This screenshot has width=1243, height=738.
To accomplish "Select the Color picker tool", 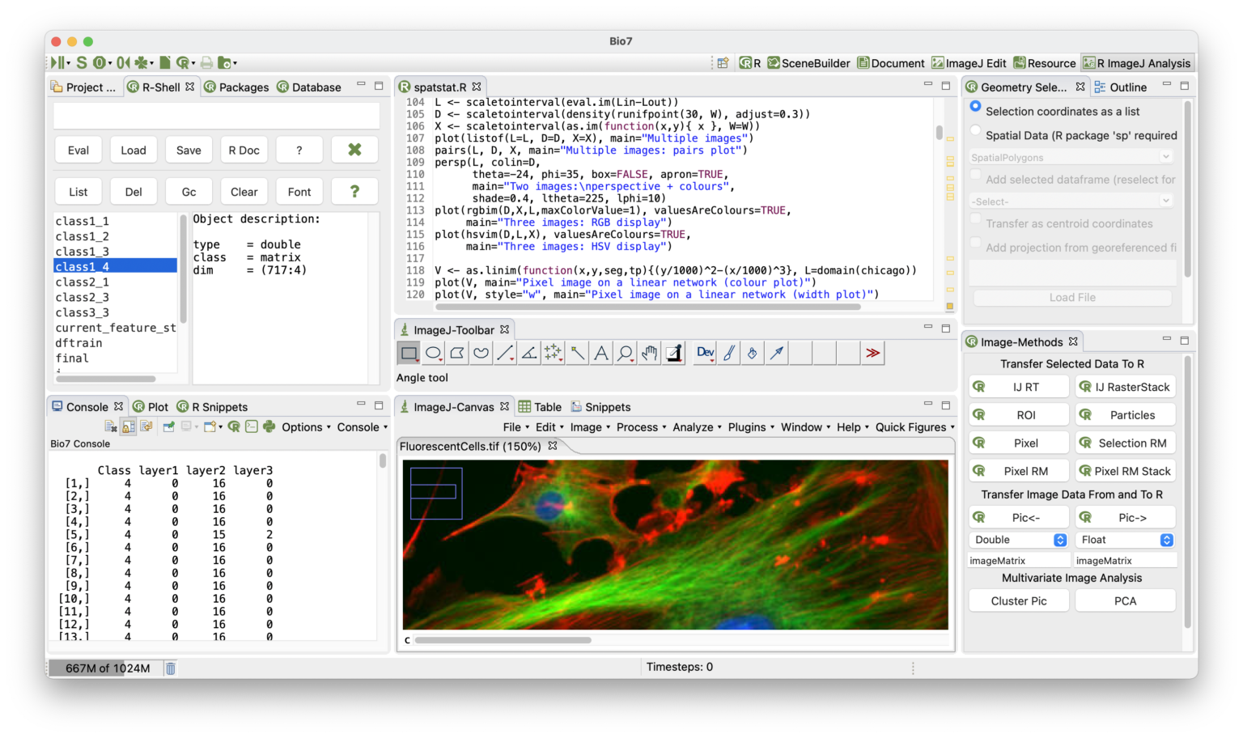I will [x=673, y=353].
